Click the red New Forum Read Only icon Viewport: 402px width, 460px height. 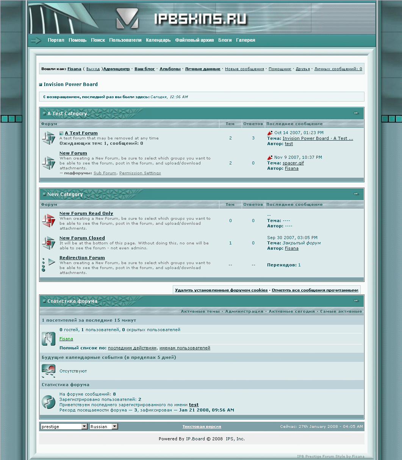48,221
